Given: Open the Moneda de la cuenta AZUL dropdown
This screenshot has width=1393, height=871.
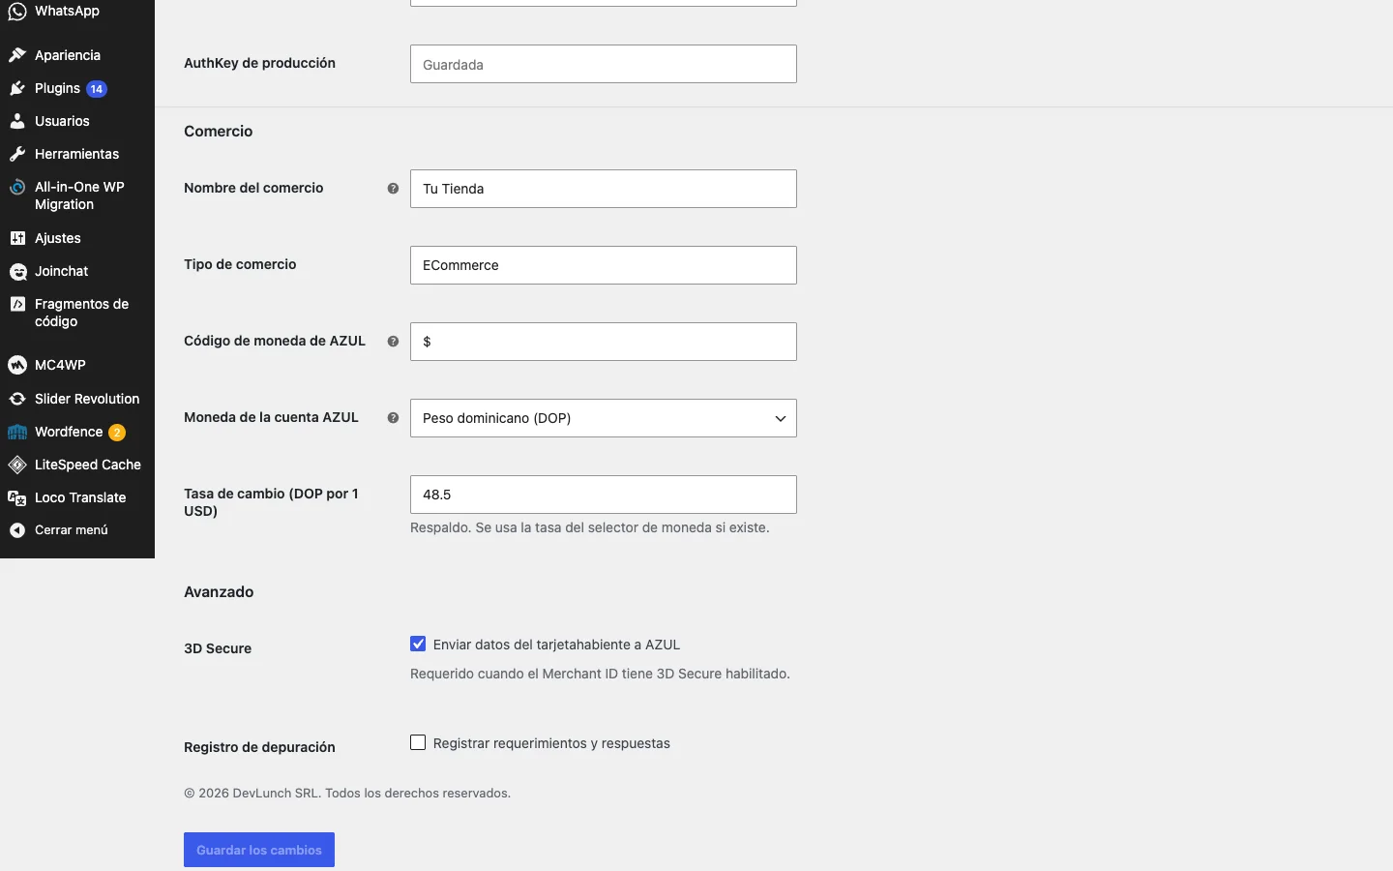Looking at the screenshot, I should 604,418.
